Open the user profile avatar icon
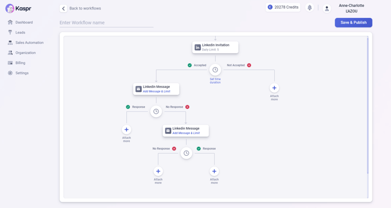The image size is (391, 208). (x=326, y=8)
